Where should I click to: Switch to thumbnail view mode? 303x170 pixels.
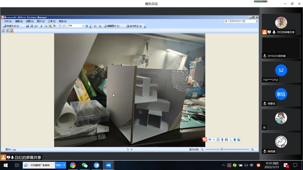3,31
